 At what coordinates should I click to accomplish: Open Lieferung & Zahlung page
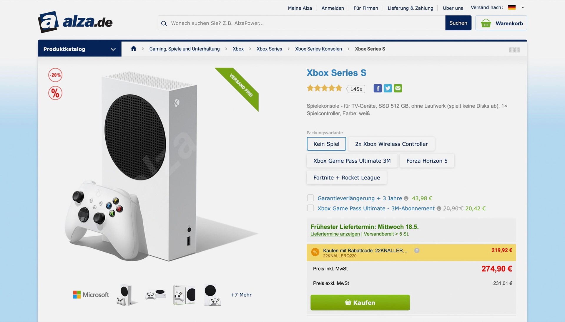[410, 8]
